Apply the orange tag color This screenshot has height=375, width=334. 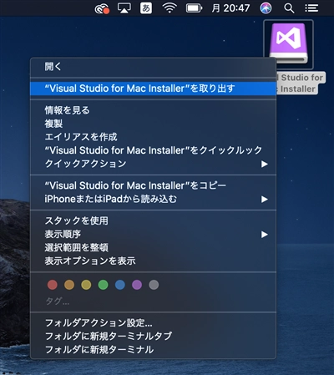pos(69,285)
